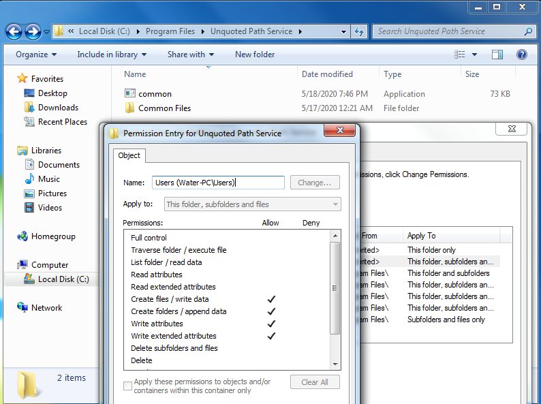
Task: Open recent pages dropdown next to Forward
Action: 46,32
